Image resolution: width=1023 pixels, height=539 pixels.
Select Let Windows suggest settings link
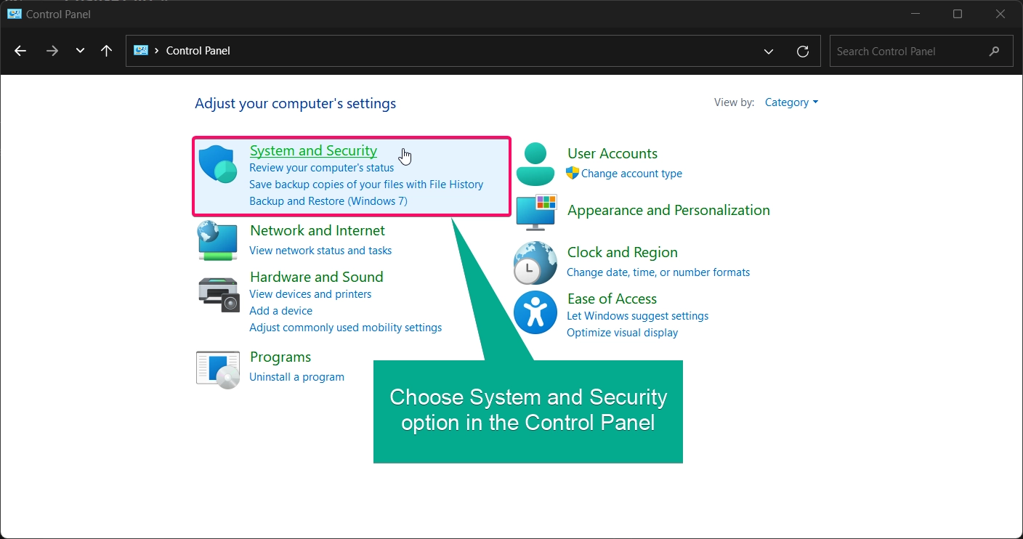[x=637, y=316]
